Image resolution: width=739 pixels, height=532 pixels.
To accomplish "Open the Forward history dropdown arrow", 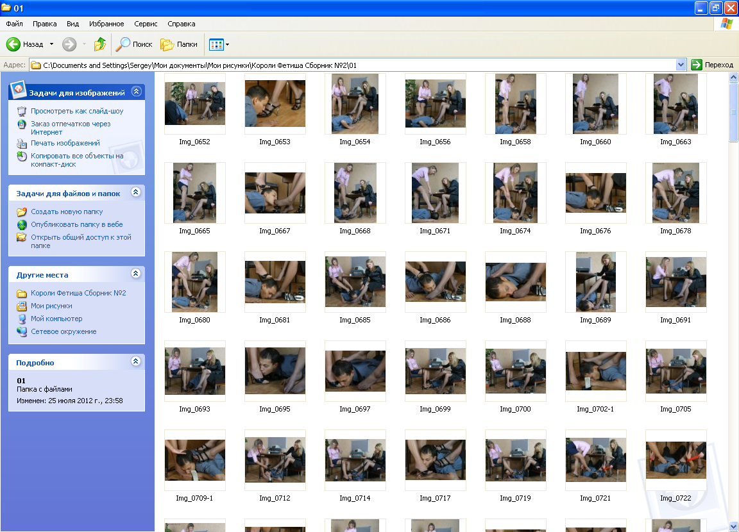I will click(x=85, y=44).
